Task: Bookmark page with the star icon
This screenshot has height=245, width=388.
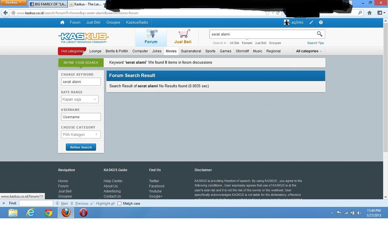Action: (268, 13)
